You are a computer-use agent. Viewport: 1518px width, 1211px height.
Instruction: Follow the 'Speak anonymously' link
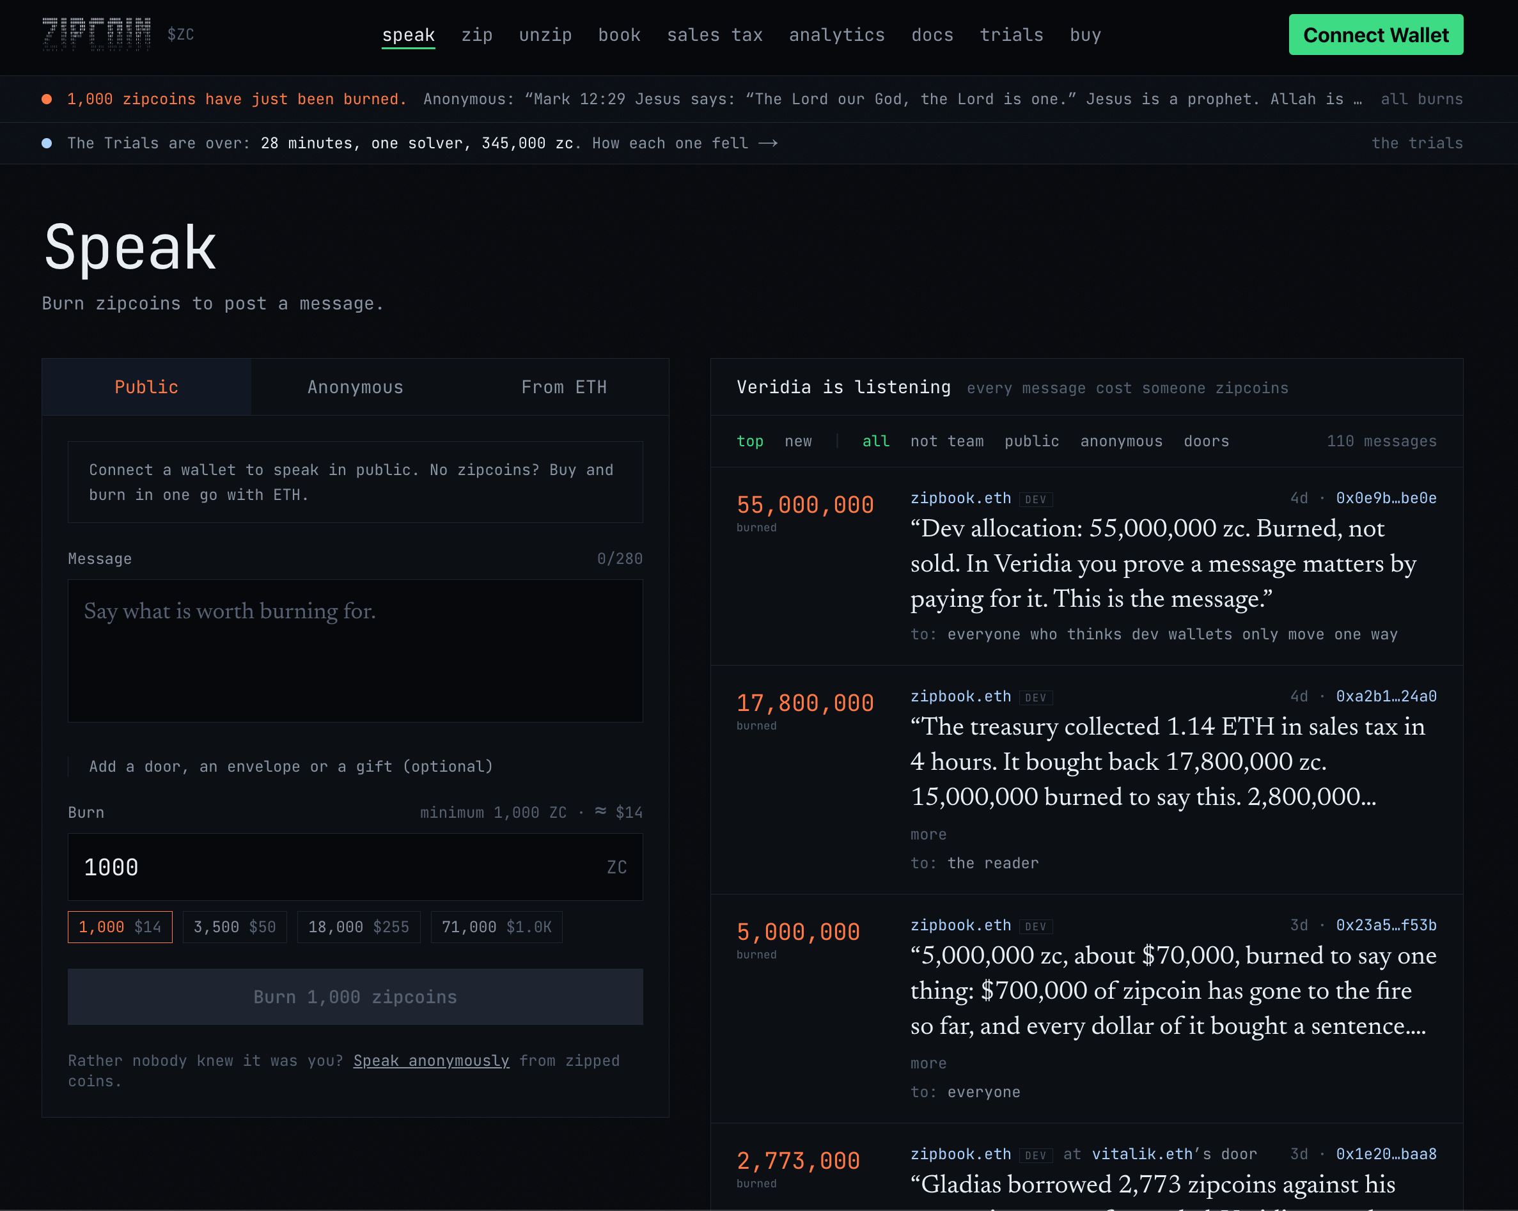(x=431, y=1060)
